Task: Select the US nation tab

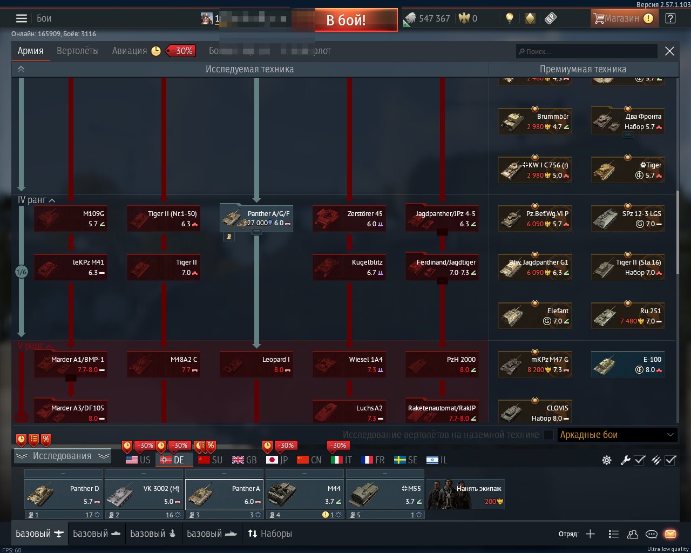Action: pyautogui.click(x=138, y=460)
